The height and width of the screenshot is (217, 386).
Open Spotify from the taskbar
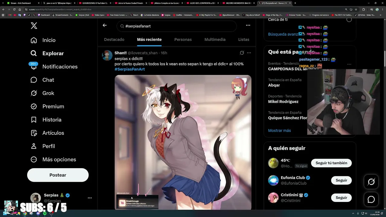coord(45,213)
